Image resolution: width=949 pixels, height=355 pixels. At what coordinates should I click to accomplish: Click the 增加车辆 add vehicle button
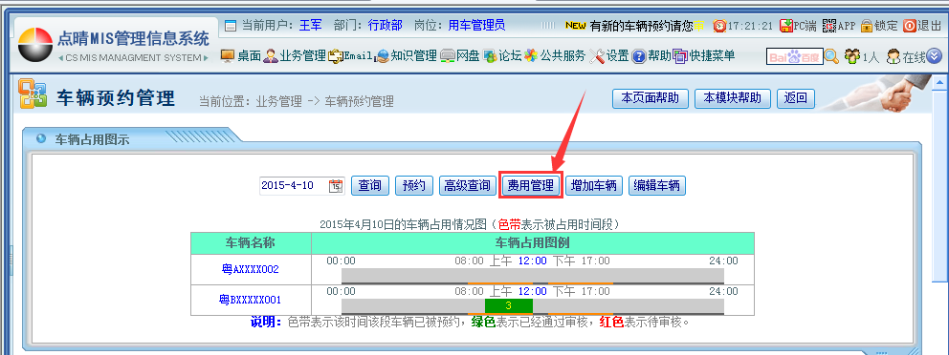(x=594, y=185)
